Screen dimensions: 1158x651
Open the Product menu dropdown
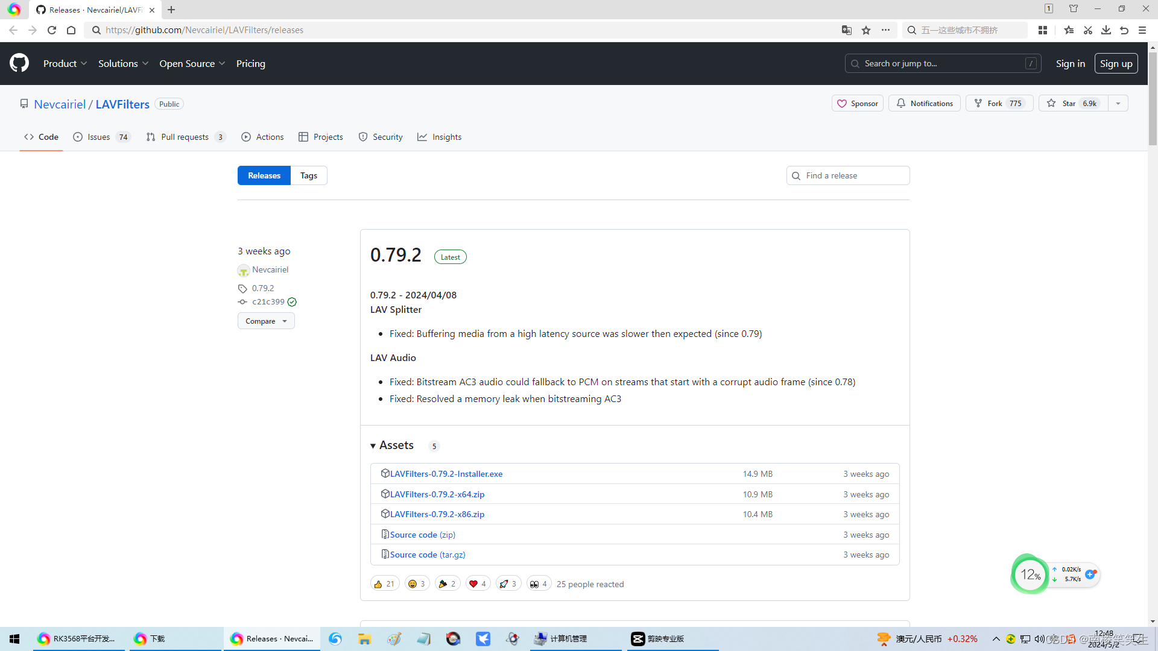point(65,63)
